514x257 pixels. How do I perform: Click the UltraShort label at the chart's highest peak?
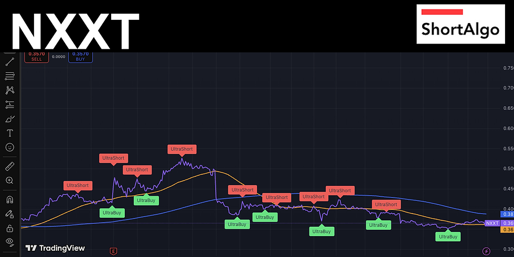click(x=181, y=149)
